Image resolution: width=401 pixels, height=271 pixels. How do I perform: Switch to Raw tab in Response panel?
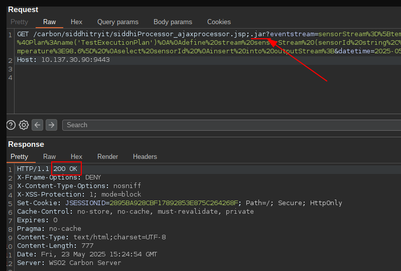pyautogui.click(x=49, y=157)
